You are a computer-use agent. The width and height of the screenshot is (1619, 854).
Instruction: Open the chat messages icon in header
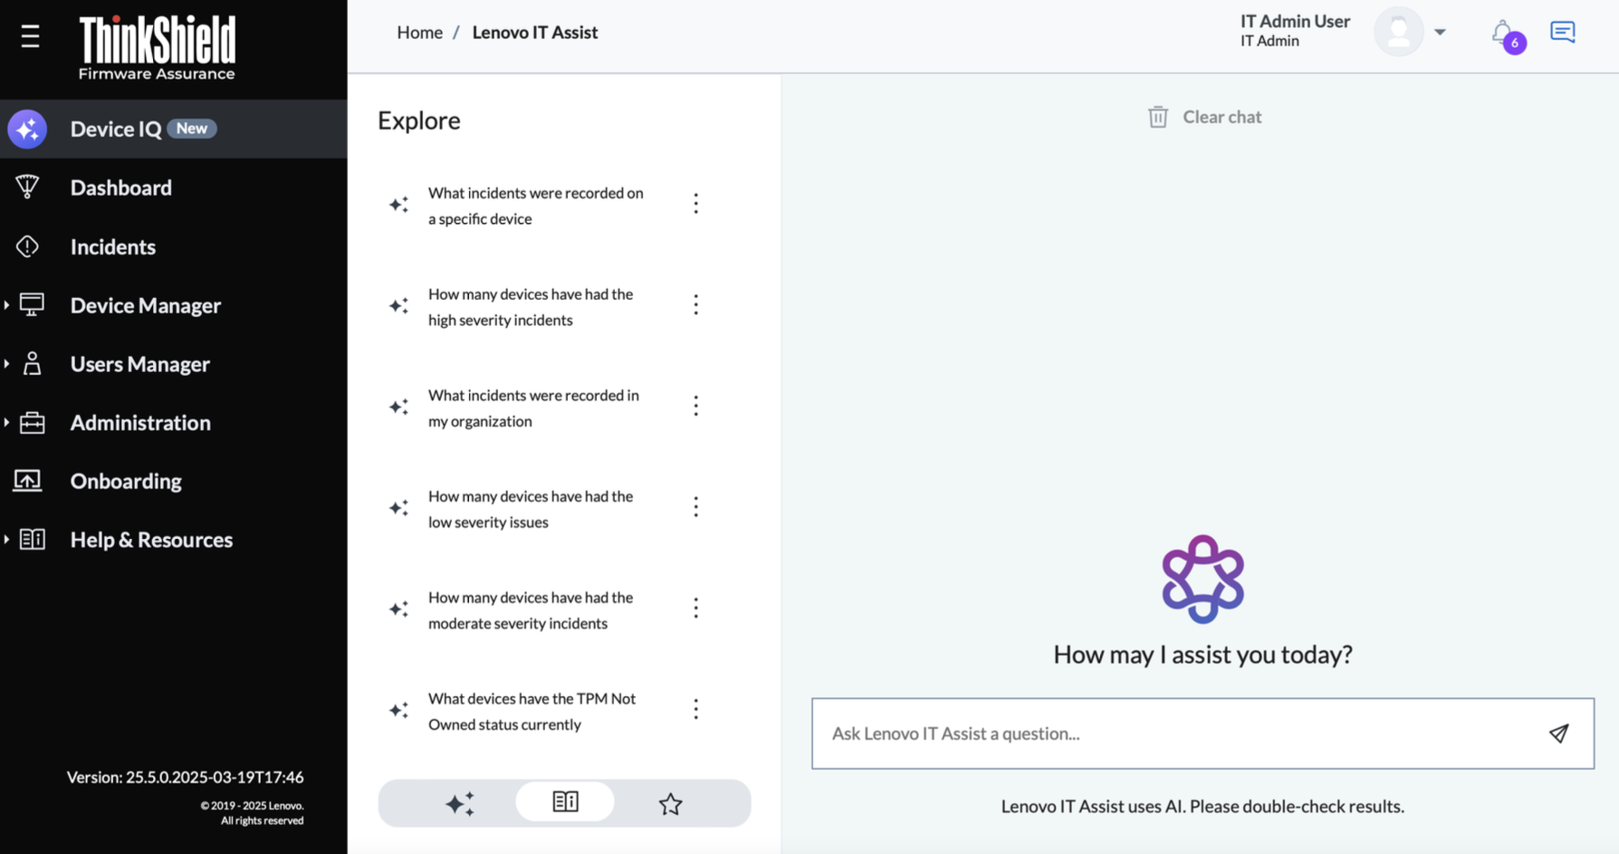(x=1563, y=32)
